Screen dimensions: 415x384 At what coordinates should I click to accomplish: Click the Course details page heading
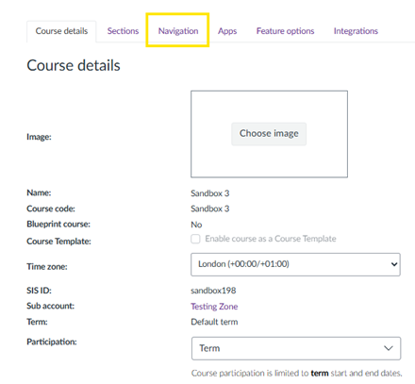(74, 65)
